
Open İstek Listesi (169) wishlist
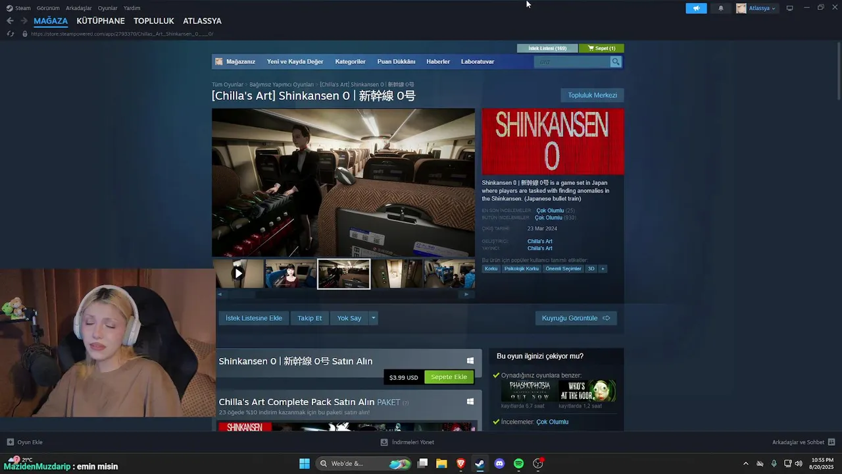click(547, 48)
